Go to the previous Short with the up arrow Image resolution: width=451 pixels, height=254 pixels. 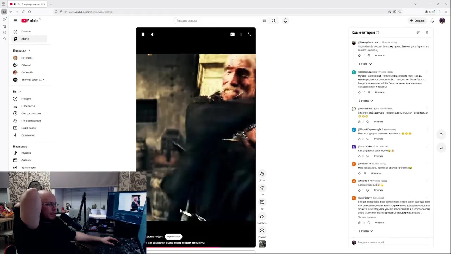pyautogui.click(x=441, y=134)
